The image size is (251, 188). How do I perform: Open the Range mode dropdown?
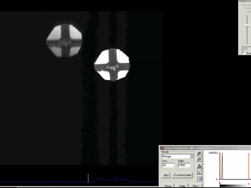pyautogui.click(x=178, y=156)
